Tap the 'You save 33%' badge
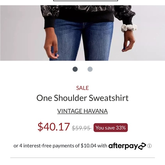This screenshot has height=165, width=165. pyautogui.click(x=111, y=128)
